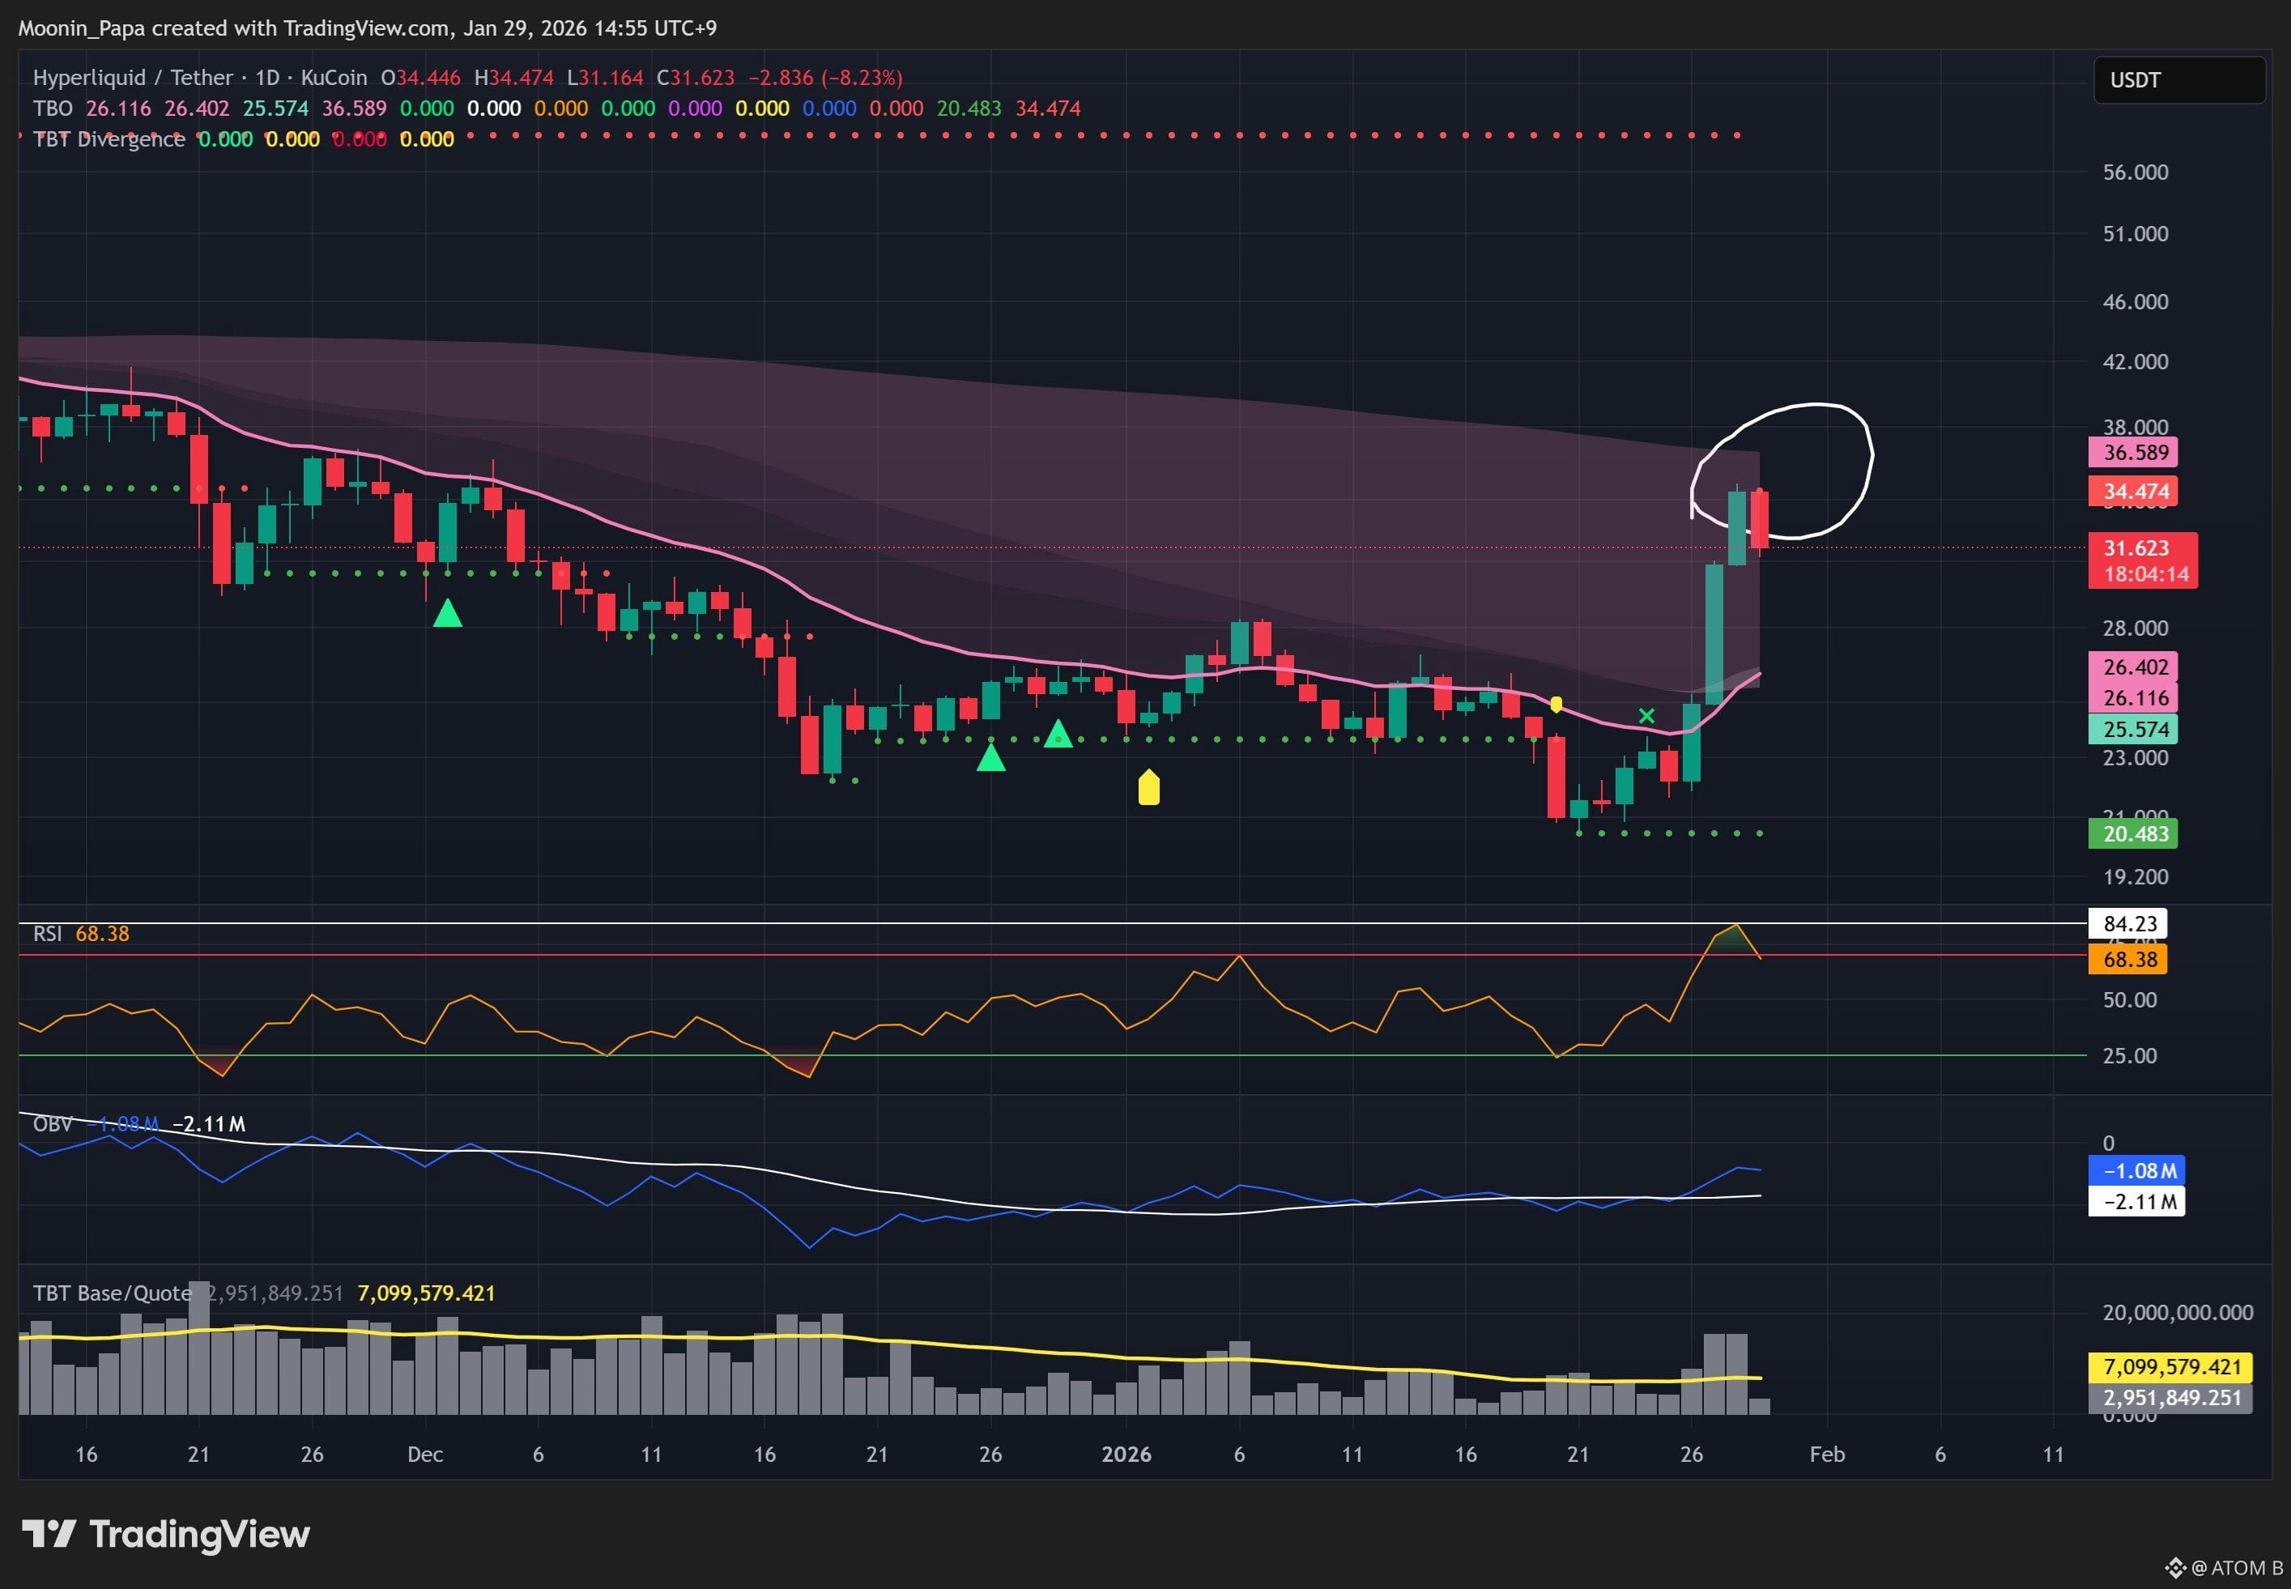2291x1589 pixels.
Task: Click the TBT Divergence indicator legend
Action: point(109,139)
